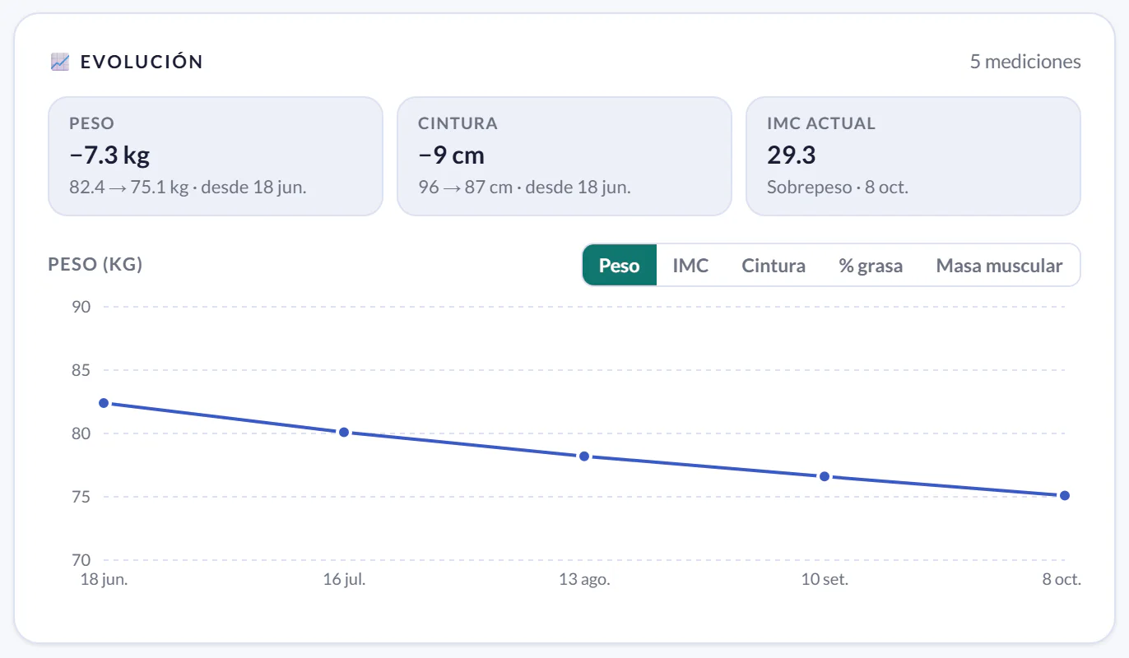The height and width of the screenshot is (658, 1129).
Task: Click the Peso −7.3 kg summary card
Action: click(216, 156)
